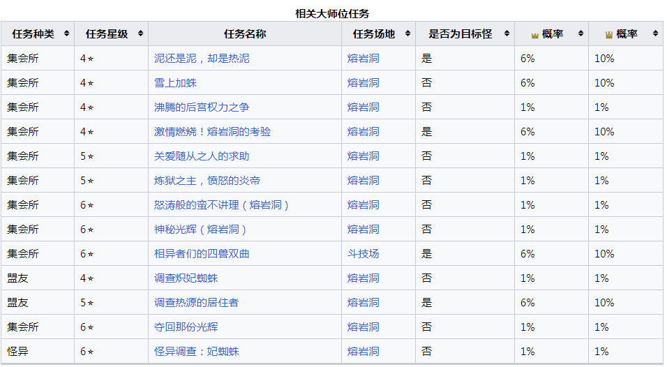The height and width of the screenshot is (367, 667).
Task: Open 关爱随从之人的求助 quest link
Action: [202, 156]
